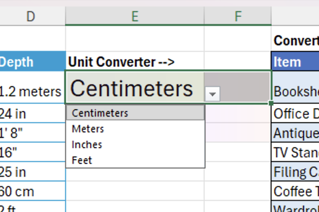
Task: Click the Unit Converter --> label cell
Action: (x=135, y=62)
